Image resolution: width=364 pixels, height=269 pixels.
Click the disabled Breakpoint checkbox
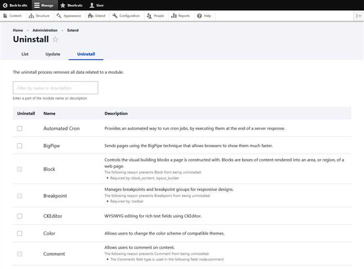tap(20, 196)
